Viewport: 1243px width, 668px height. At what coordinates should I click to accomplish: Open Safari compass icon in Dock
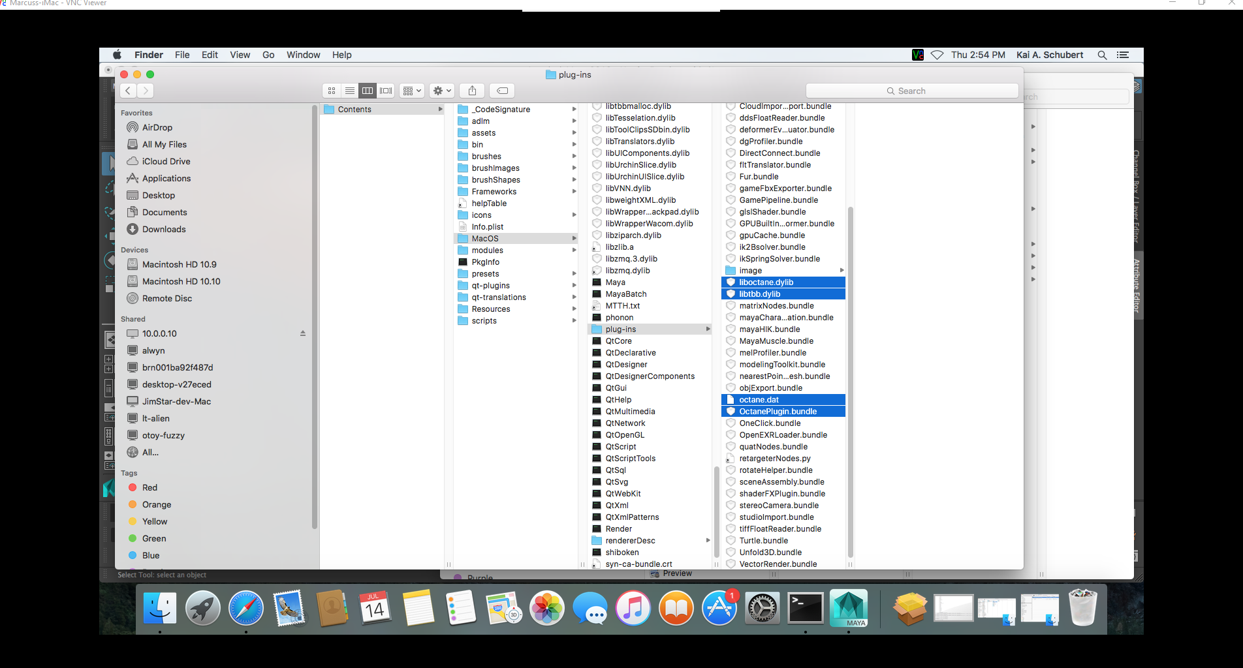pos(246,609)
